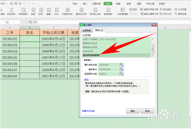Screen dimensions: 192x129
Task: Click the 全部 all functions icon
Action: click(33, 10)
